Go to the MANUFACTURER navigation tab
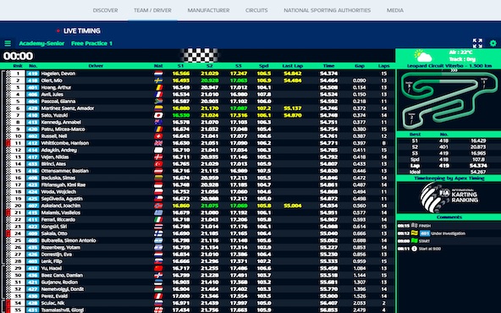 (208, 10)
